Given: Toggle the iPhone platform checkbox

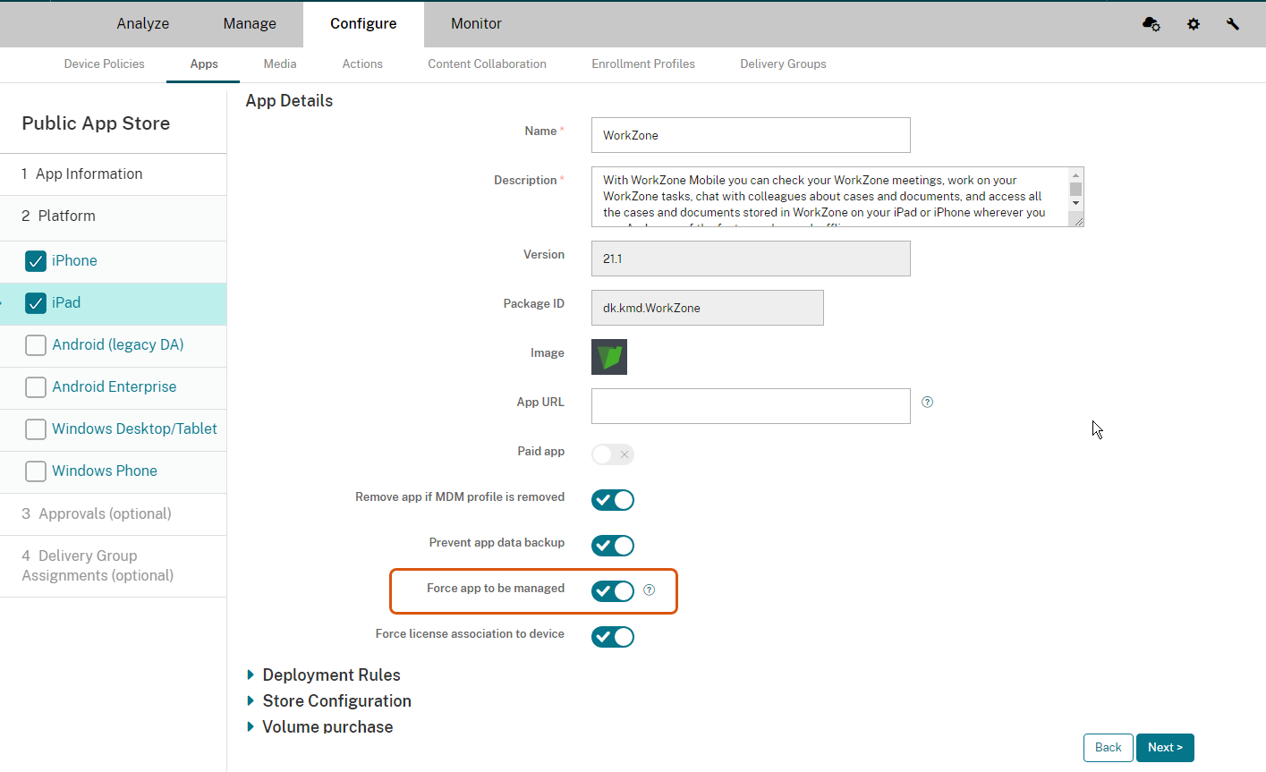Looking at the screenshot, I should point(36,261).
